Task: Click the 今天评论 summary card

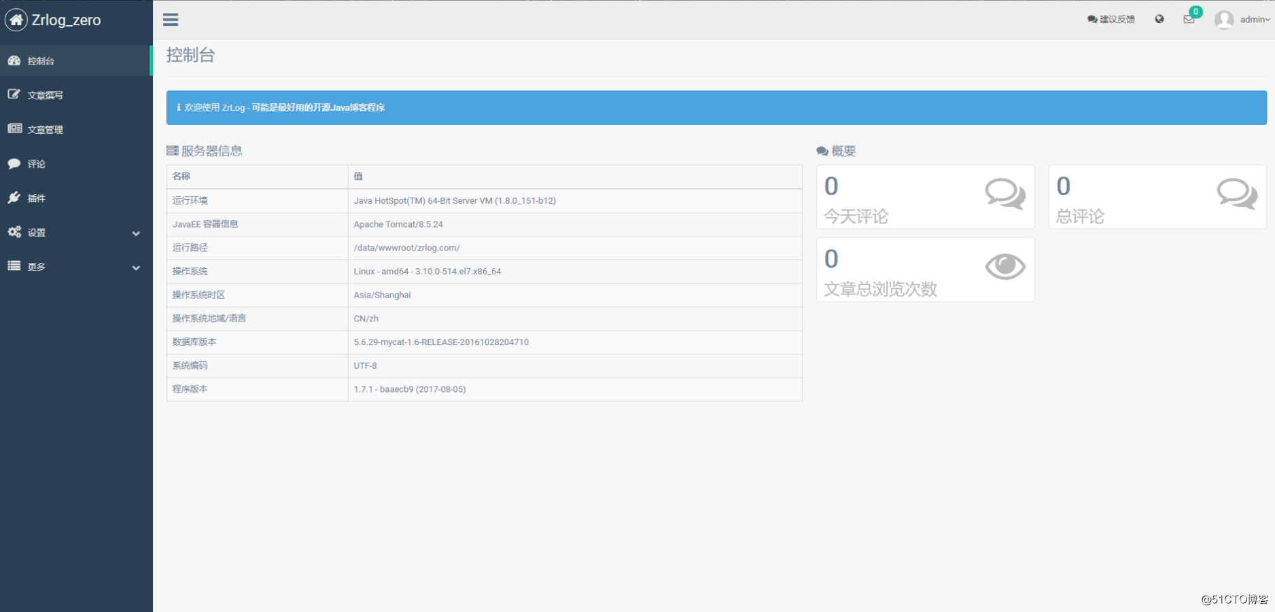Action: pyautogui.click(x=925, y=197)
